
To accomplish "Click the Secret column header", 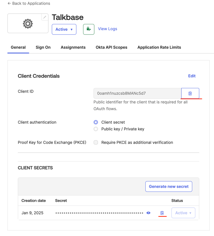I will pyautogui.click(x=61, y=201).
